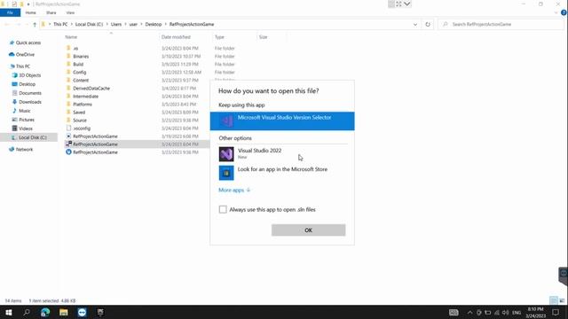
Task: Select the Config folder
Action: (x=79, y=72)
